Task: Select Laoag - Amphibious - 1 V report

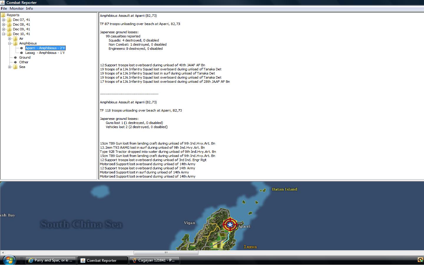Action: coord(45,53)
